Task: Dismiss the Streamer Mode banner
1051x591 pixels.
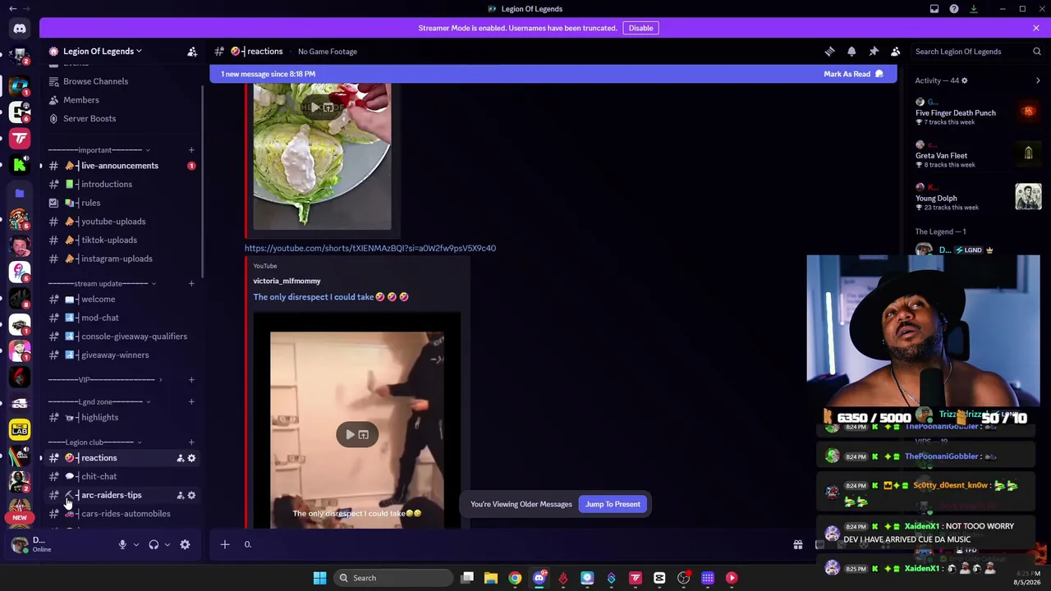Action: 1036,28
